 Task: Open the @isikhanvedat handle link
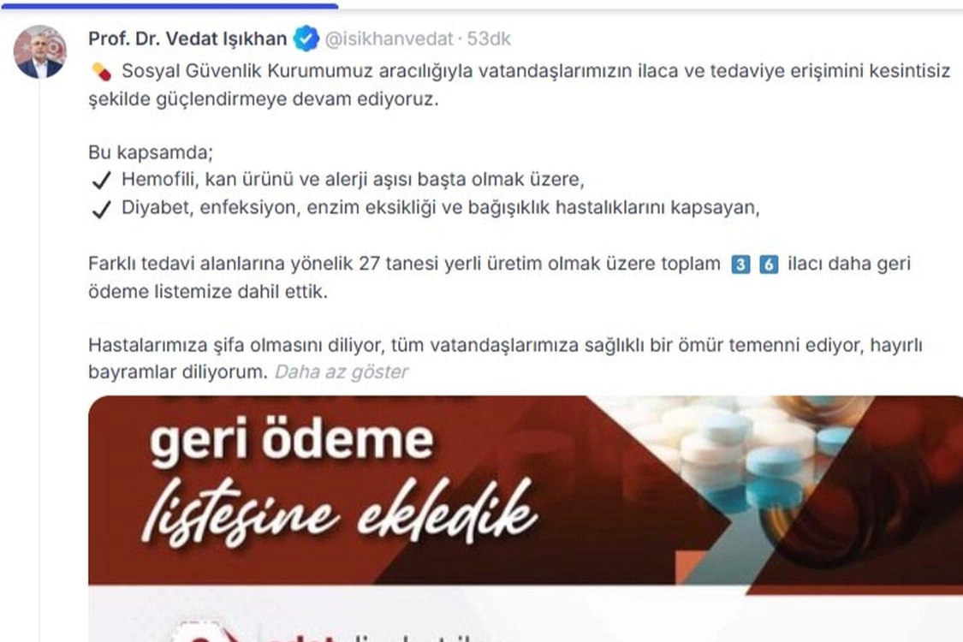pyautogui.click(x=389, y=39)
